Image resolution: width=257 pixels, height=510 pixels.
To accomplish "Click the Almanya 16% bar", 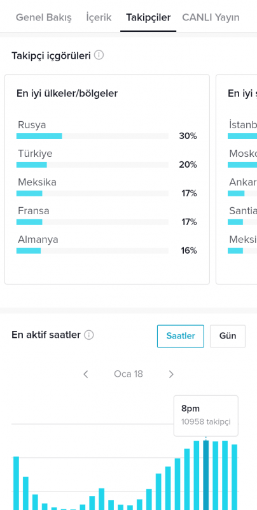I will pos(92,251).
